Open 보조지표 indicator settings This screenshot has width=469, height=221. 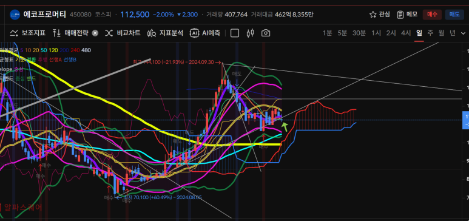coord(27,33)
